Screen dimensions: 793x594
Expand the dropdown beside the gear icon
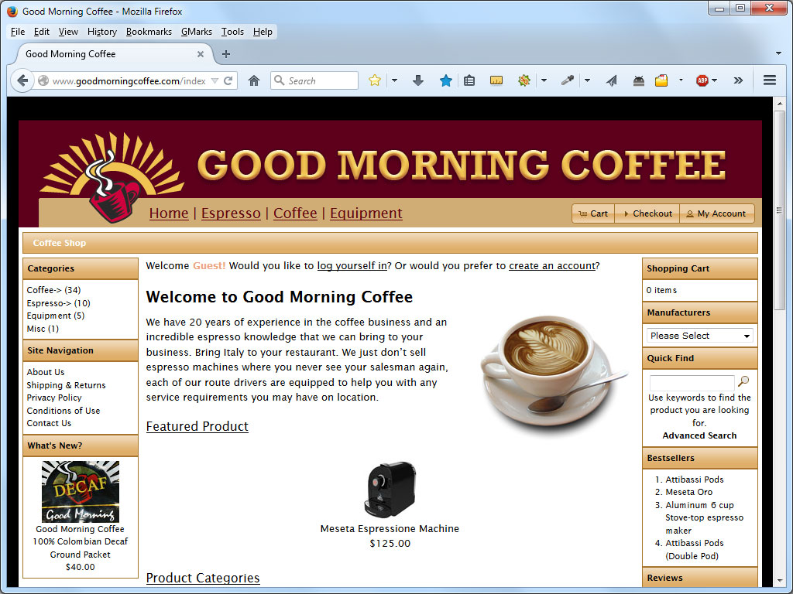pos(544,80)
